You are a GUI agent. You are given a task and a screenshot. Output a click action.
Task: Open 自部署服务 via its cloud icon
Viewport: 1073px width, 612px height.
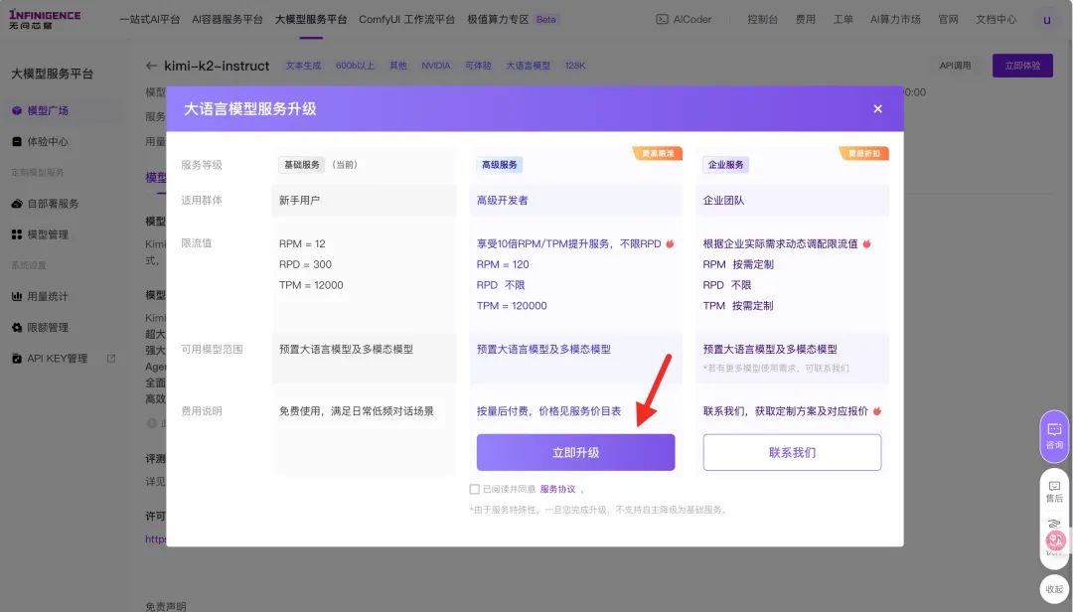click(x=17, y=204)
